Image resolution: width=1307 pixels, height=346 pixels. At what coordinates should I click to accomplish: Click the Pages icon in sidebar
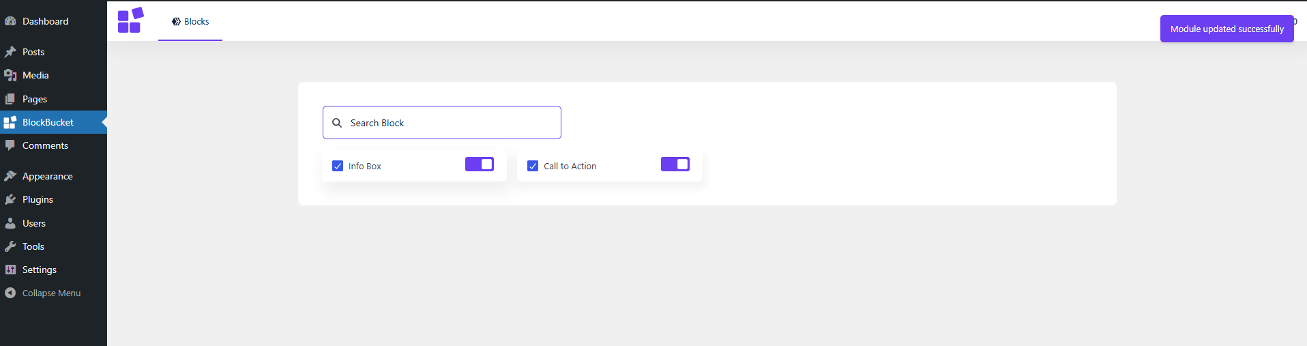(x=10, y=99)
